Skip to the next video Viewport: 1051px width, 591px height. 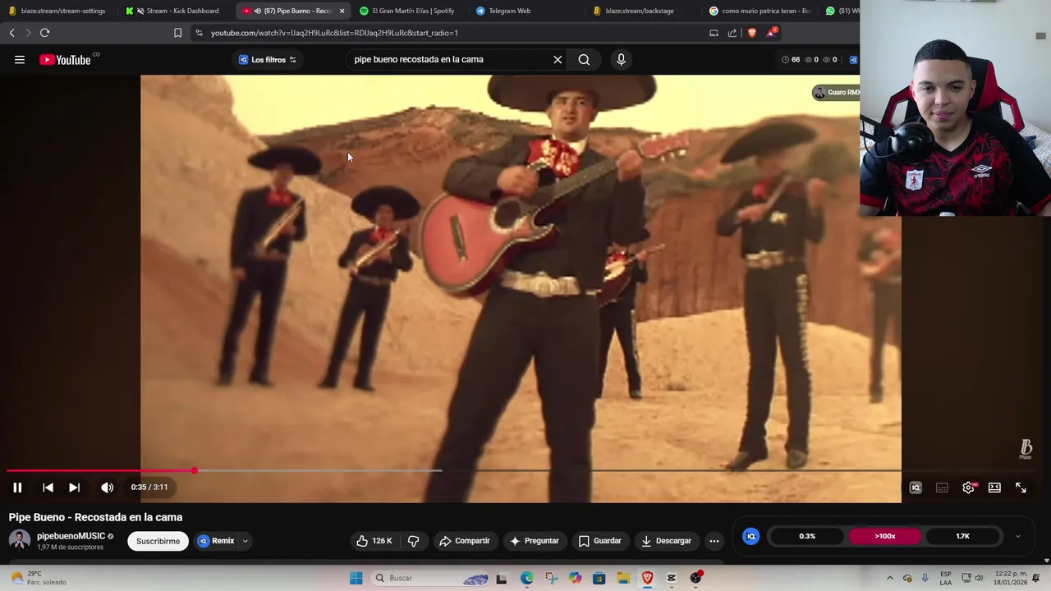(x=74, y=488)
